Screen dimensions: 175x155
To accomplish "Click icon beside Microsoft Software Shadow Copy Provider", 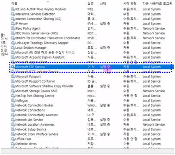I will point(12,86).
